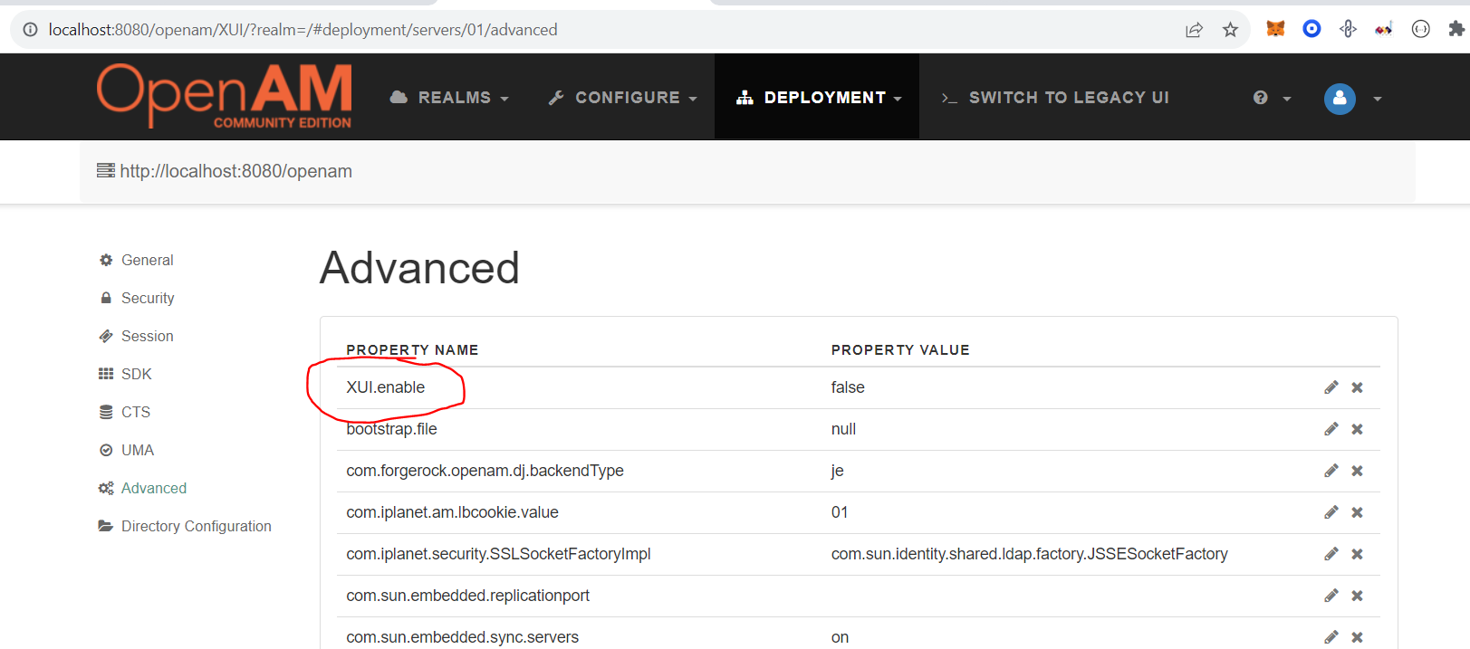Select the Advanced sidebar item
This screenshot has height=649, width=1470.
tap(142, 488)
